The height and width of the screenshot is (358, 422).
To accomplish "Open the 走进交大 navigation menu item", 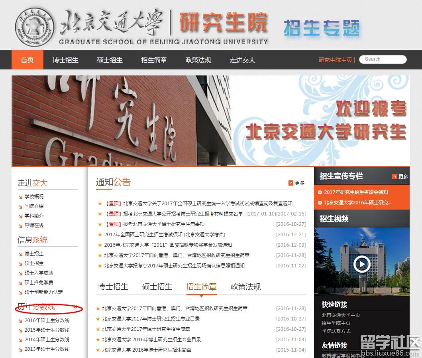I will [x=242, y=60].
